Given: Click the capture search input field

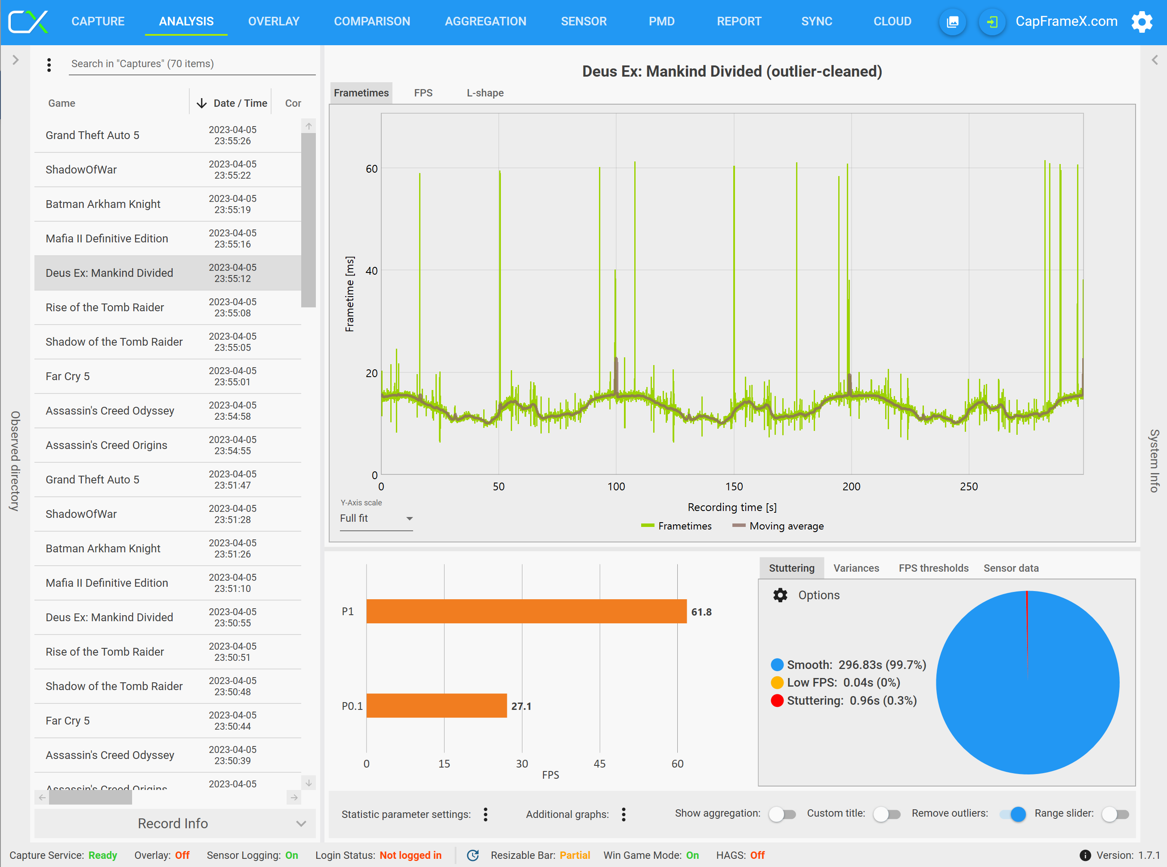Looking at the screenshot, I should tap(191, 64).
